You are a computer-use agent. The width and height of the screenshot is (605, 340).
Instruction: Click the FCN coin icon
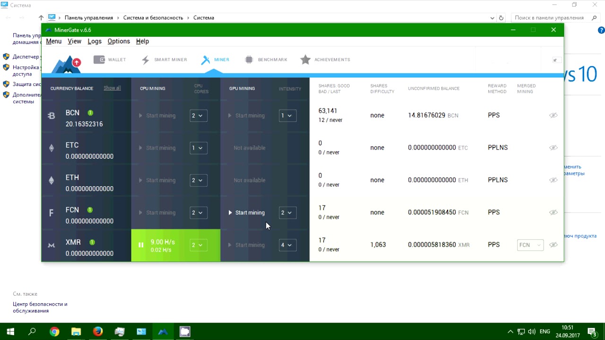coord(52,213)
